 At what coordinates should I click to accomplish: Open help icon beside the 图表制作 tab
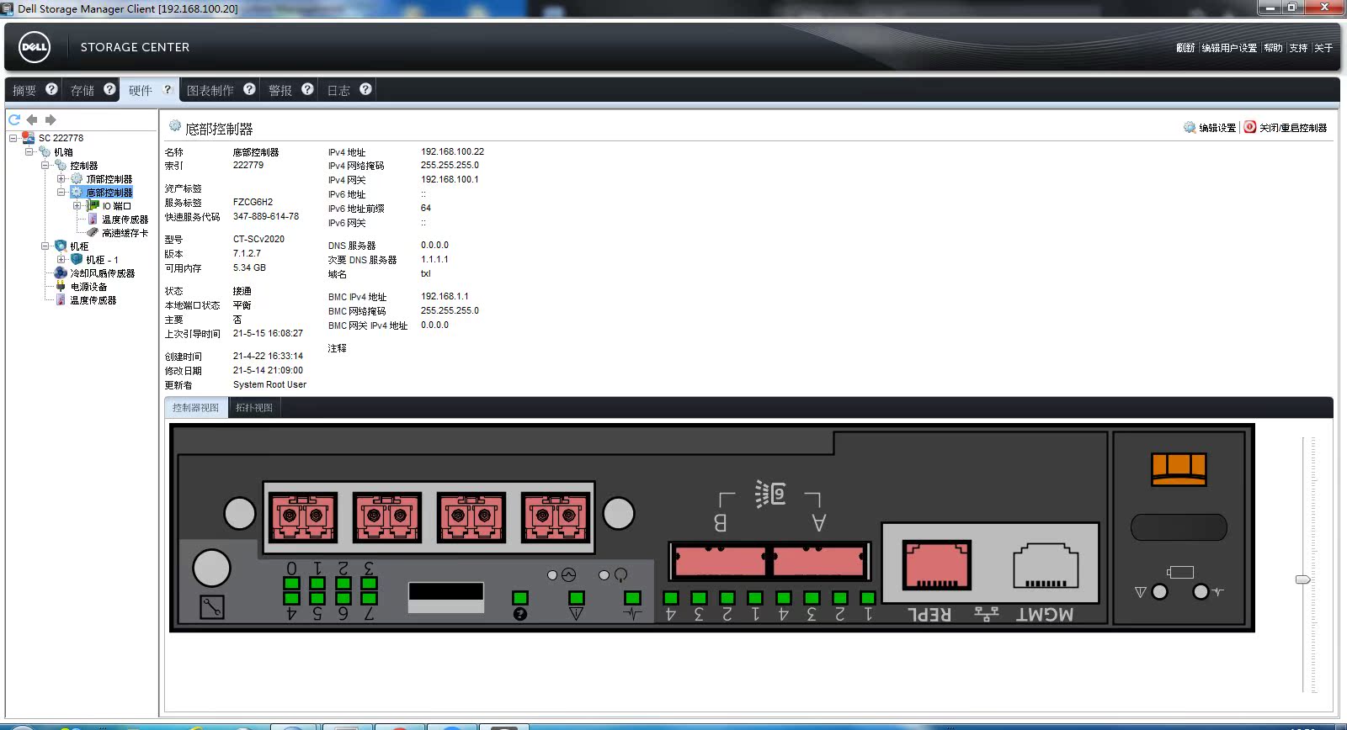pyautogui.click(x=249, y=89)
